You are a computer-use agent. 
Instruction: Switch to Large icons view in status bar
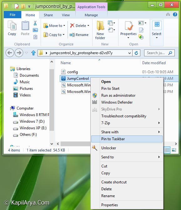[174, 150]
